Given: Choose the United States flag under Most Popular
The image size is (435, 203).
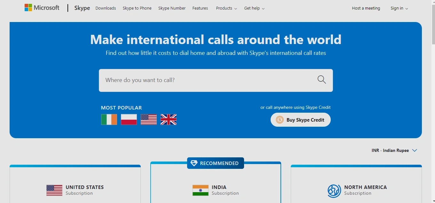Looking at the screenshot, I should tap(149, 119).
